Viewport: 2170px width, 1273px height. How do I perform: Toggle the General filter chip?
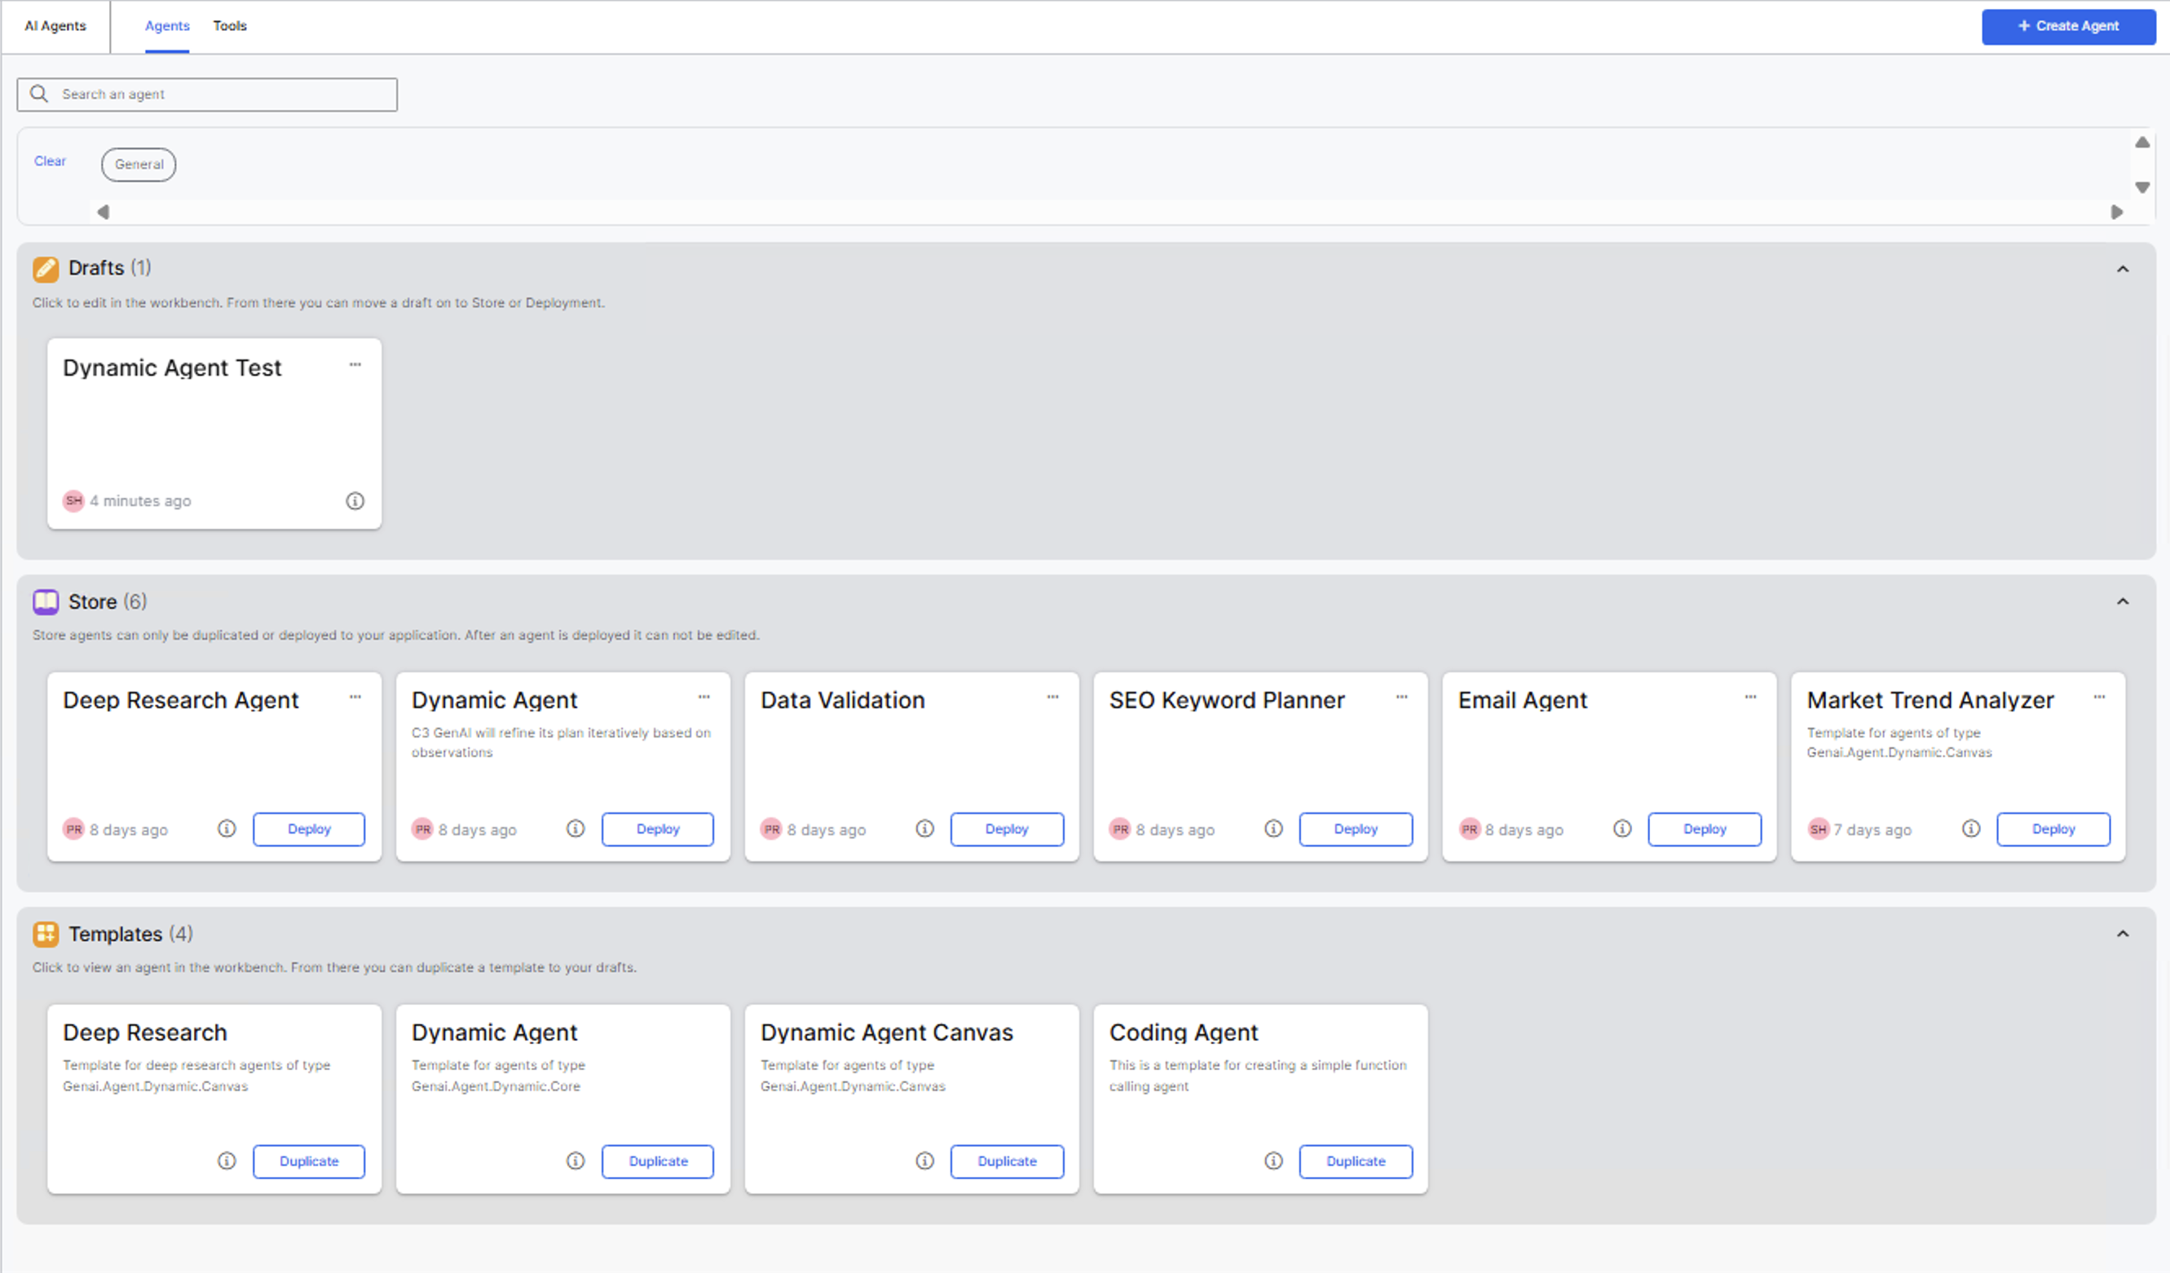[139, 165]
